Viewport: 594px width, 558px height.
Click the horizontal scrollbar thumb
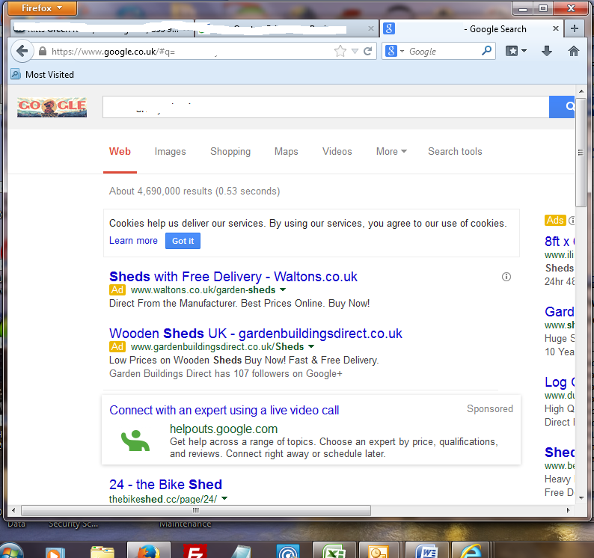click(x=196, y=510)
